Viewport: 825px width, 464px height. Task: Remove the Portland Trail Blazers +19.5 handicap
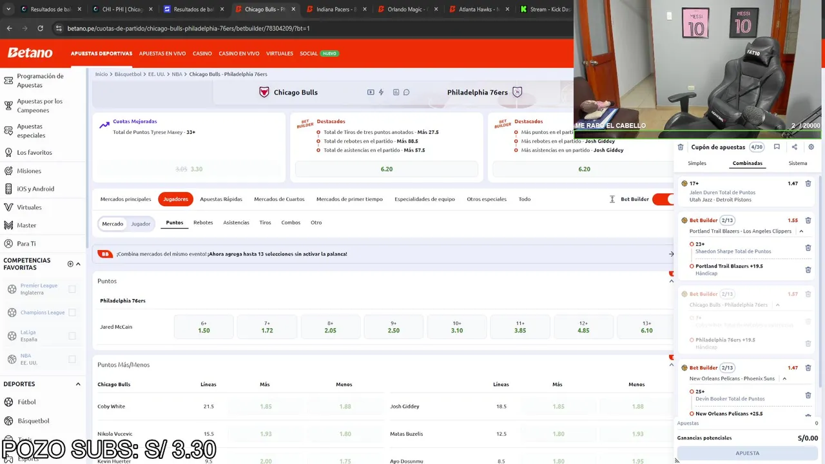click(808, 269)
